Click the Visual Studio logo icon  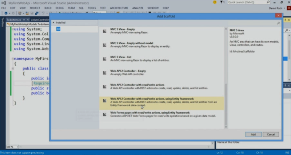tap(4, 3)
